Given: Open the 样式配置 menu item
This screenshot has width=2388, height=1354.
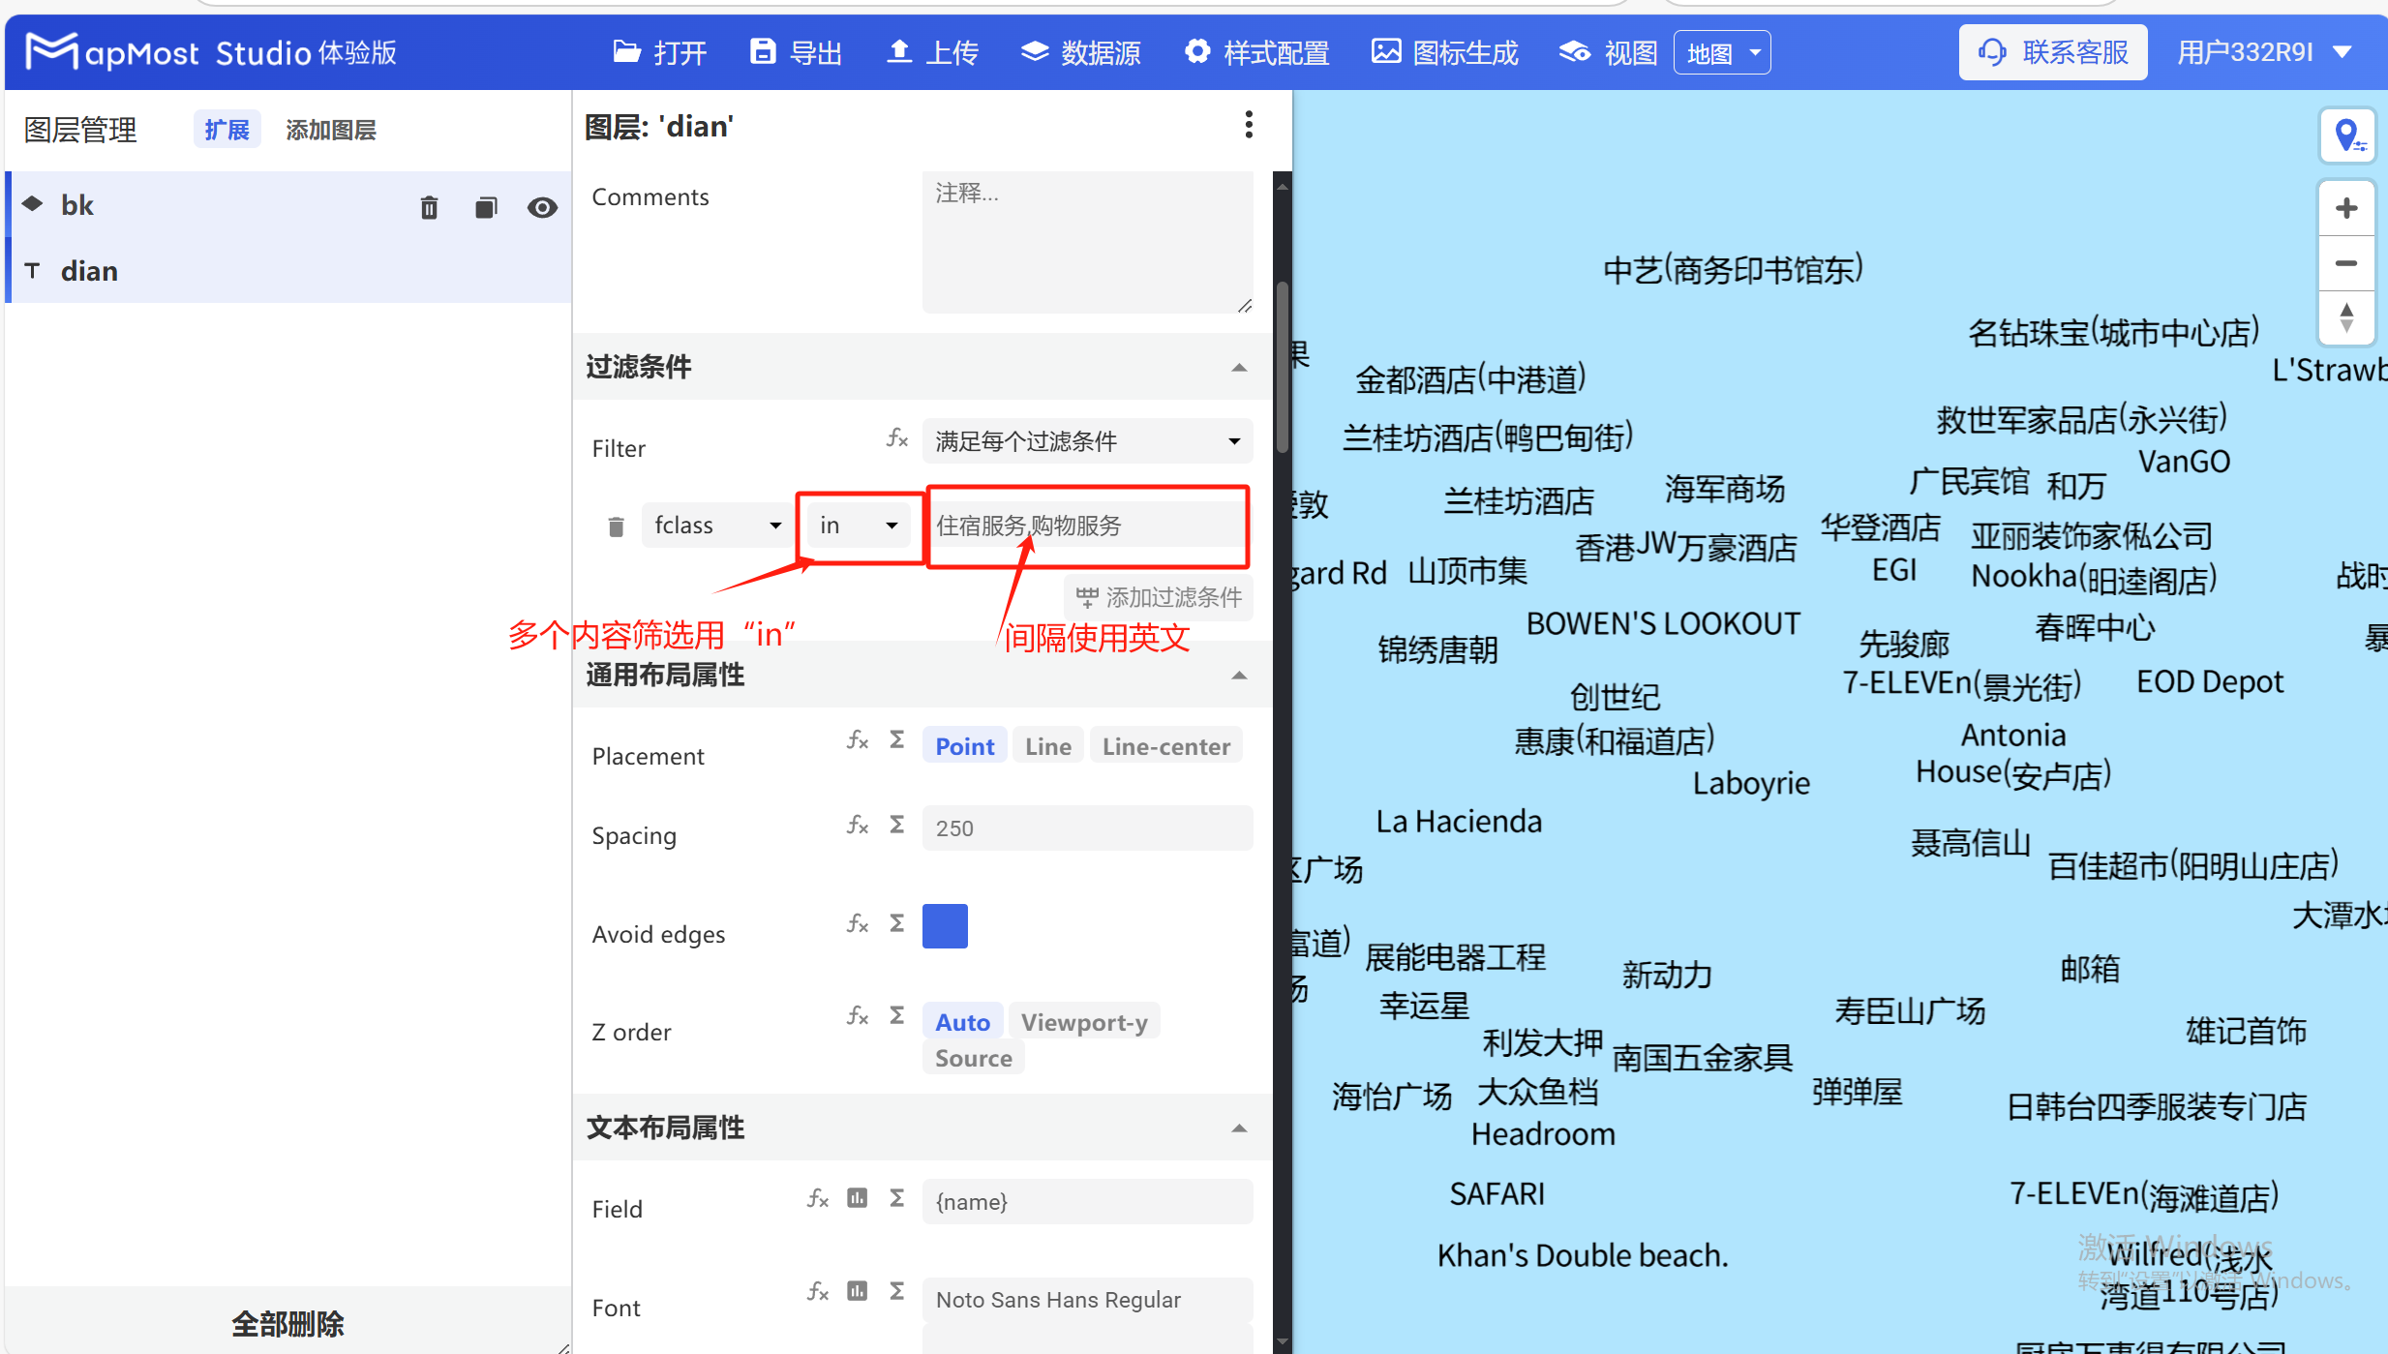Looking at the screenshot, I should point(1255,52).
